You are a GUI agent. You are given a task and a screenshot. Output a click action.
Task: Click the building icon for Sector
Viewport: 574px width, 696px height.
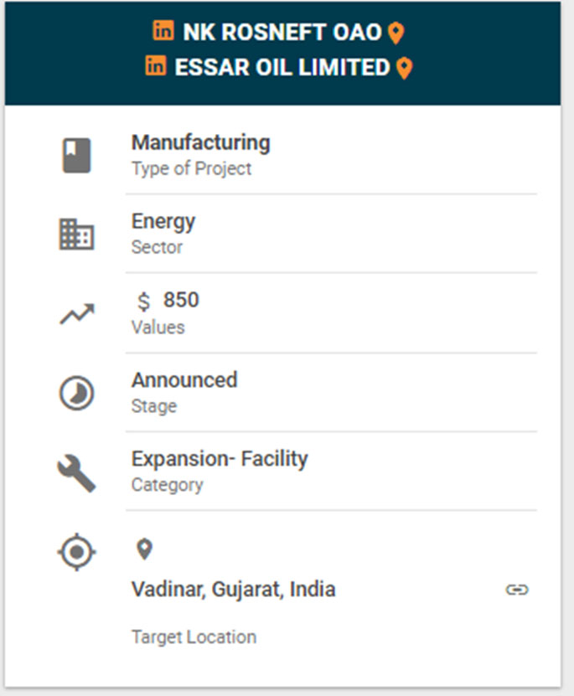pyautogui.click(x=77, y=234)
